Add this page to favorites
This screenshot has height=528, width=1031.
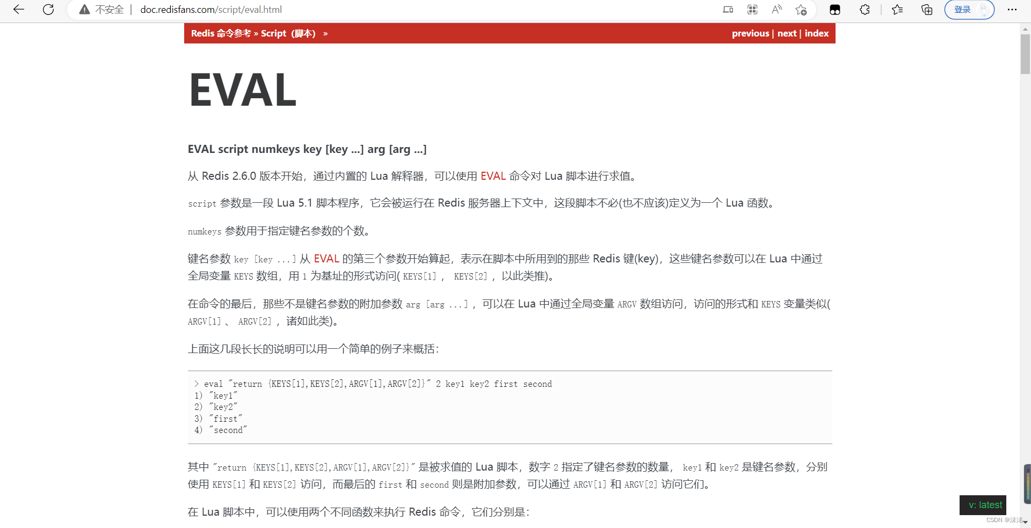[x=801, y=9]
